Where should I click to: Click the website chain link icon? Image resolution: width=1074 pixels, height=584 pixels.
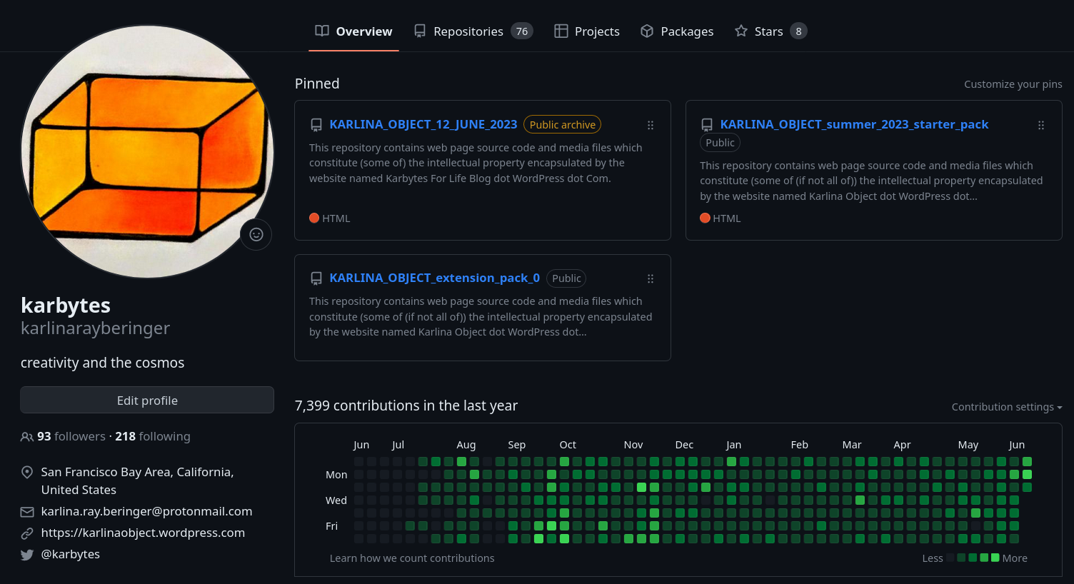(27, 533)
